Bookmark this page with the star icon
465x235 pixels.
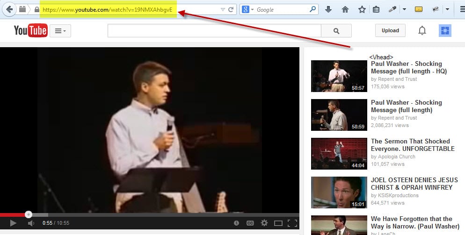point(362,9)
